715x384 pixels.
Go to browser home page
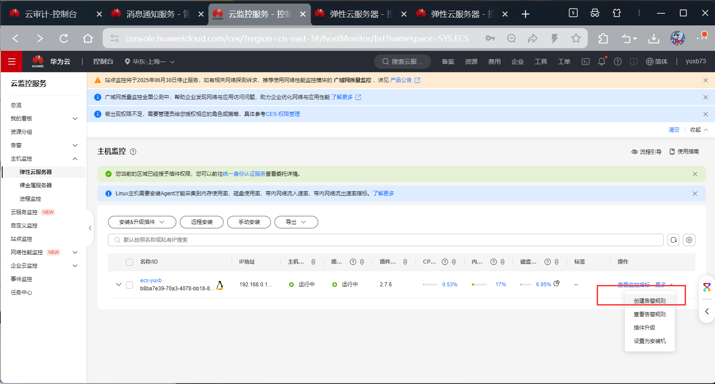88,38
